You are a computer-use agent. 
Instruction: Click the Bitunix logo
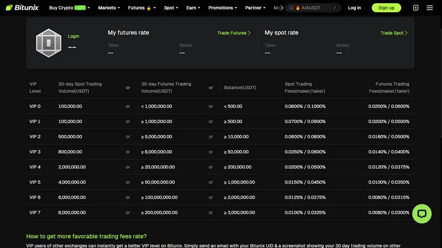click(x=22, y=8)
